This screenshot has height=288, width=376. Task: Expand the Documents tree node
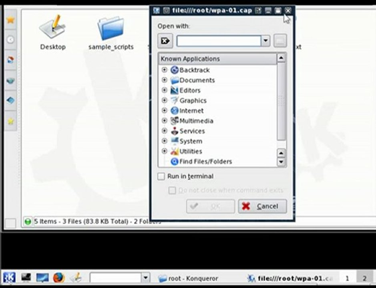(165, 80)
